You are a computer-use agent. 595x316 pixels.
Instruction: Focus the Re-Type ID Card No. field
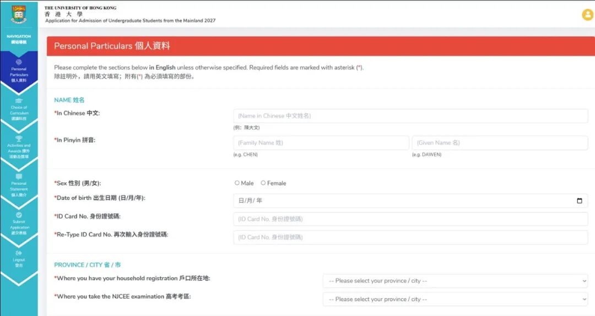[410, 237]
